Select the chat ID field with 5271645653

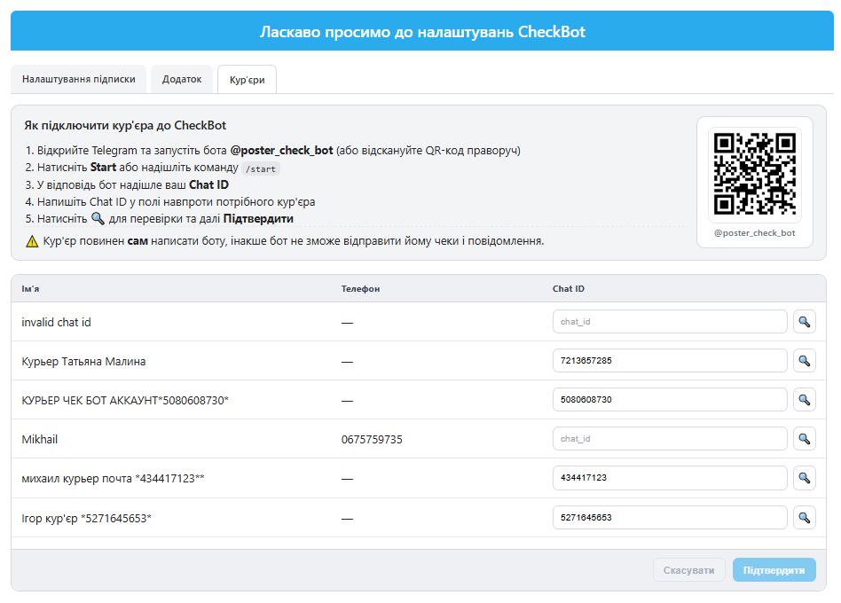[669, 517]
